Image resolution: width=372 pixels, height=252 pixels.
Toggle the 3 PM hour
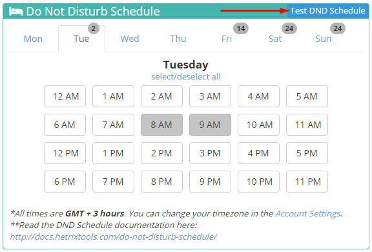click(x=210, y=153)
